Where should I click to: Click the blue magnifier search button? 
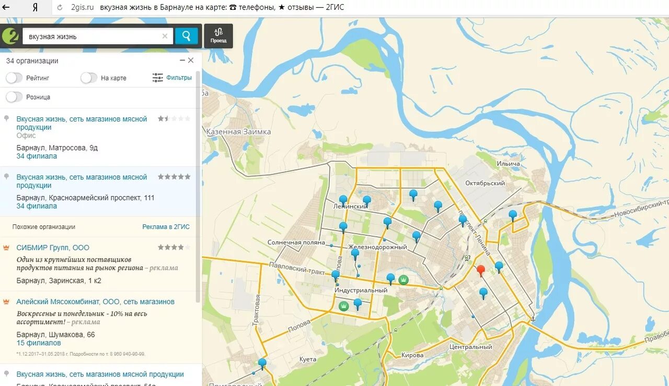(187, 36)
